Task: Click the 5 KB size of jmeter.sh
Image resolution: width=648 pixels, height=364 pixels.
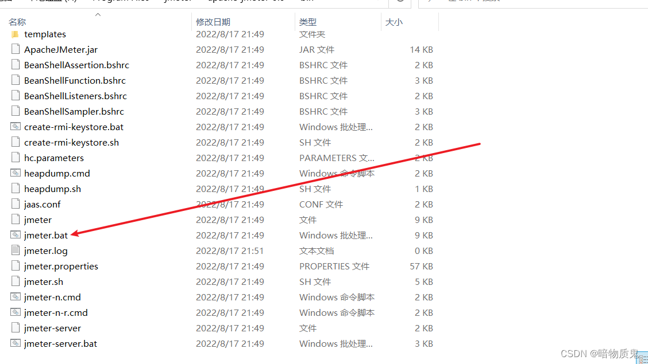Action: [423, 282]
